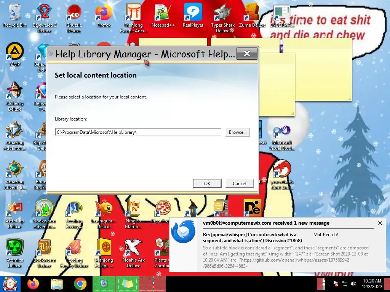The width and height of the screenshot is (390, 292).
Task: Select the Bookworm Adventur... desktop shortcut
Action: point(44,214)
